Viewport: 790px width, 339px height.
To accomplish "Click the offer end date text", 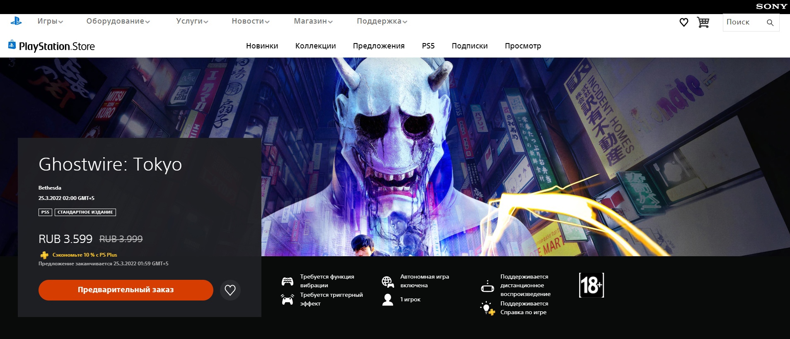I will pyautogui.click(x=104, y=264).
